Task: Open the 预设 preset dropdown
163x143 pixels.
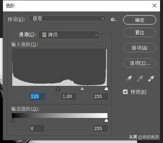Action: pos(67,18)
